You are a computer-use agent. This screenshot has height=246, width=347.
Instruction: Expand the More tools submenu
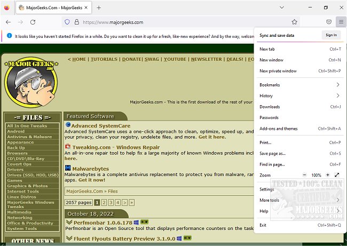tap(301, 200)
